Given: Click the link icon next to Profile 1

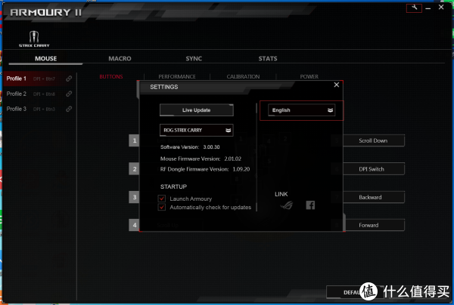Looking at the screenshot, I should pos(69,79).
